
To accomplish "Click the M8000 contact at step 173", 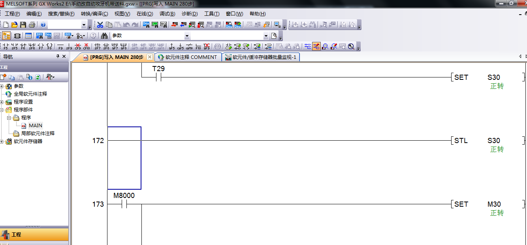I will click(124, 204).
